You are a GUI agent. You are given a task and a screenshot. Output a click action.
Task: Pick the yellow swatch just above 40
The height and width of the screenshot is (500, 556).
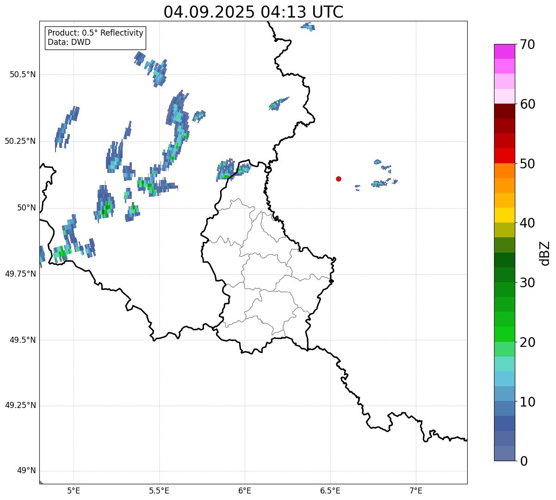pos(507,215)
